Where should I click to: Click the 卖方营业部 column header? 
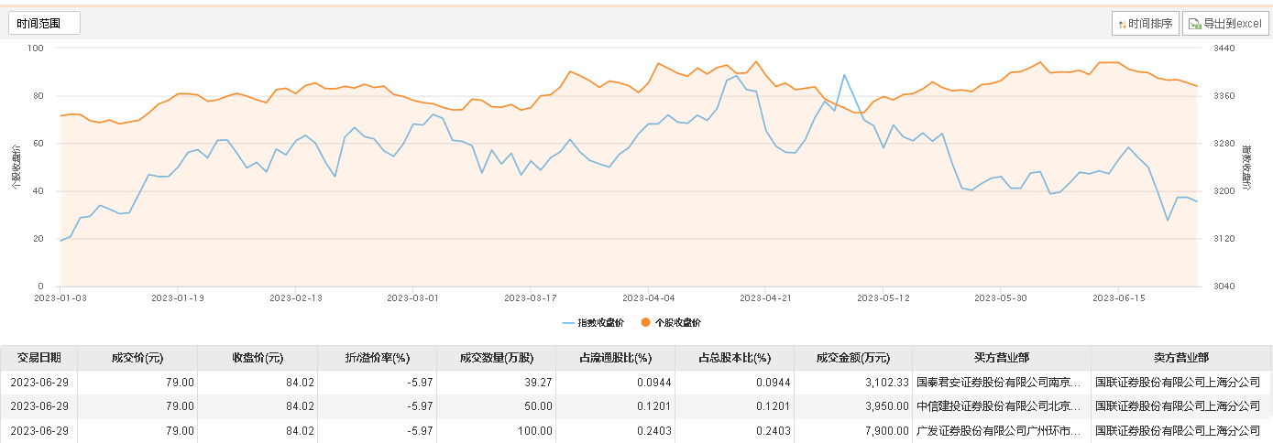pyautogui.click(x=1180, y=358)
